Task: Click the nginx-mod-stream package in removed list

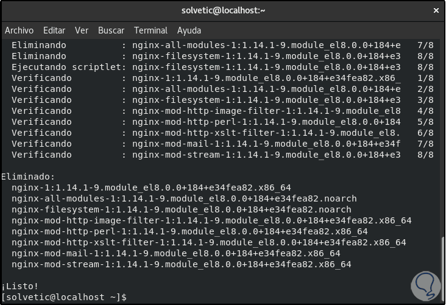Action: click(181, 264)
